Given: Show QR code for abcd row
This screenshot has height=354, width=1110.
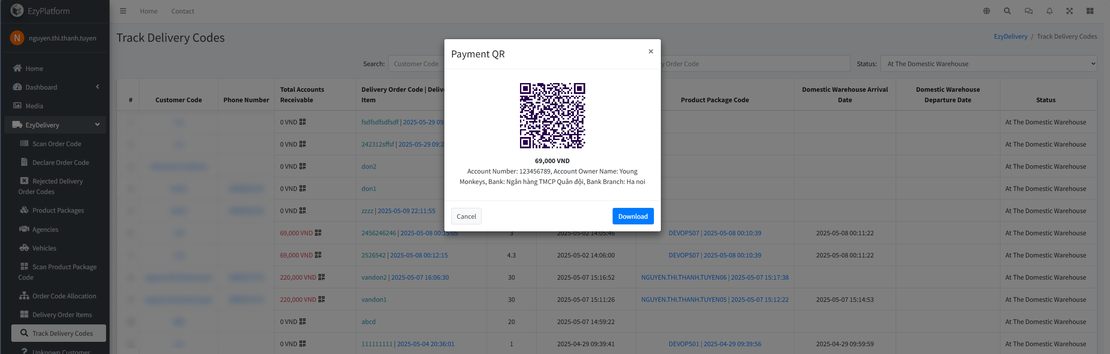Looking at the screenshot, I should pos(303,321).
